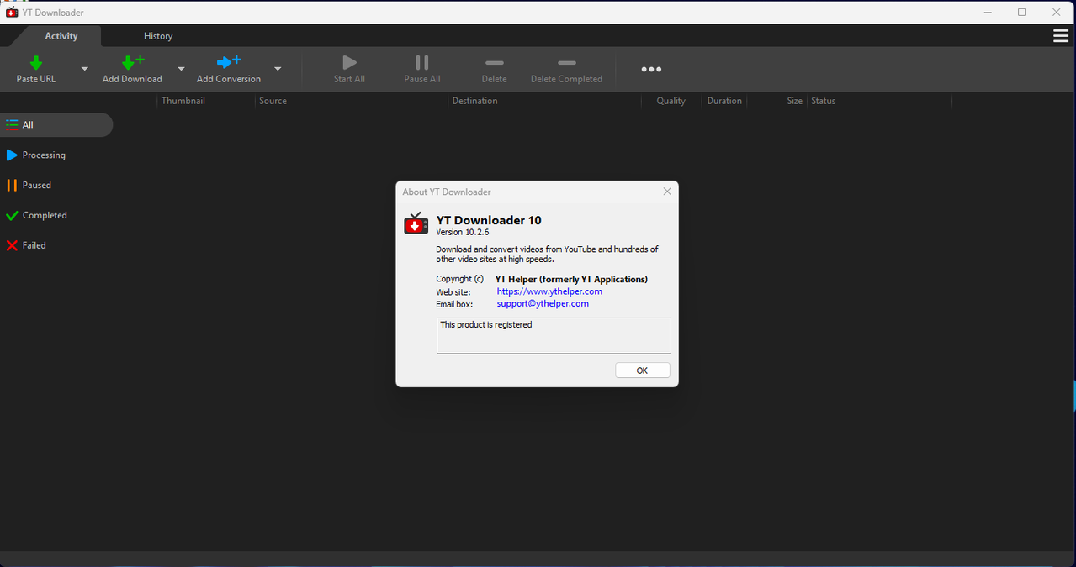The height and width of the screenshot is (567, 1076).
Task: Expand the Add Conversion dropdown arrow
Action: (278, 69)
